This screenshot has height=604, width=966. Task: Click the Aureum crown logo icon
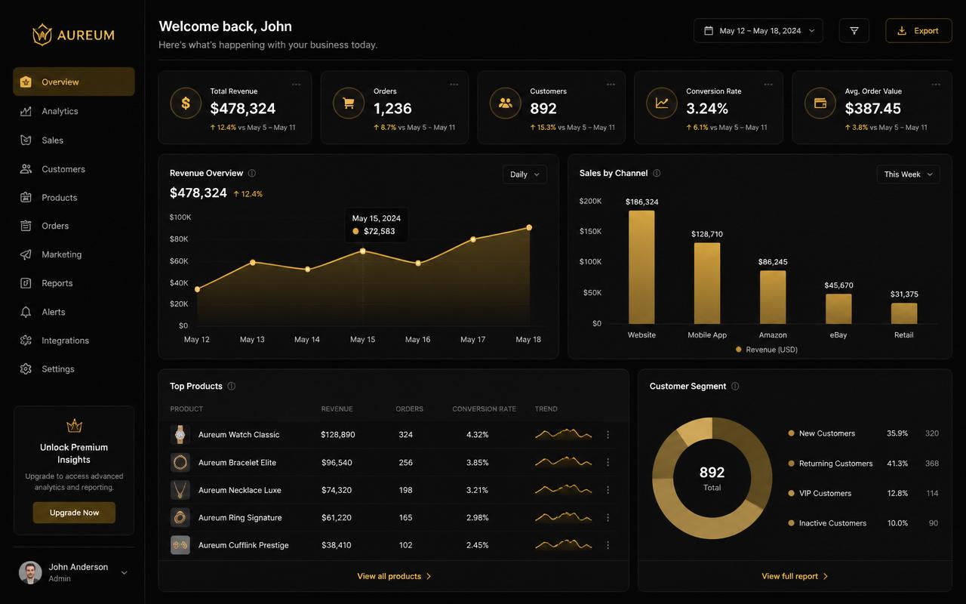click(x=42, y=34)
